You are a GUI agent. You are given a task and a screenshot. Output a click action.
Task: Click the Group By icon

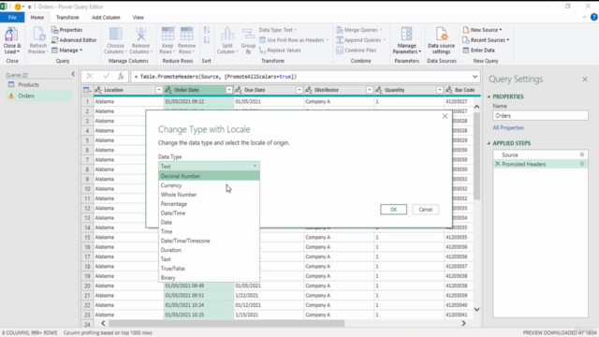(248, 35)
